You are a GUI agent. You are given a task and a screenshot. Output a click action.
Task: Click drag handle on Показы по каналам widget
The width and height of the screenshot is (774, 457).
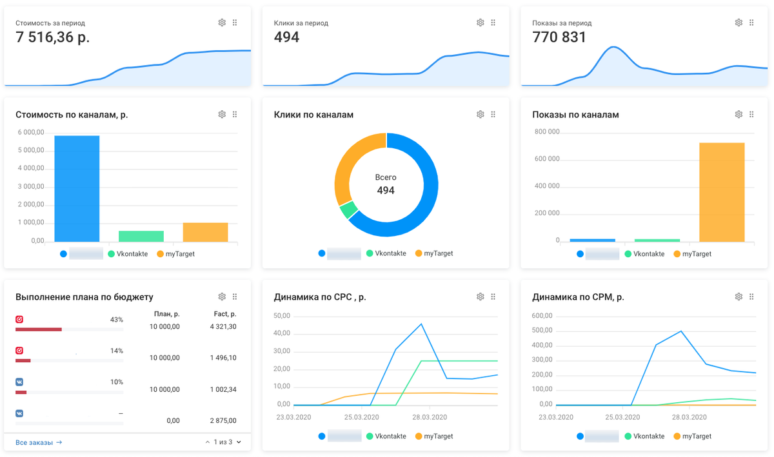pyautogui.click(x=751, y=114)
